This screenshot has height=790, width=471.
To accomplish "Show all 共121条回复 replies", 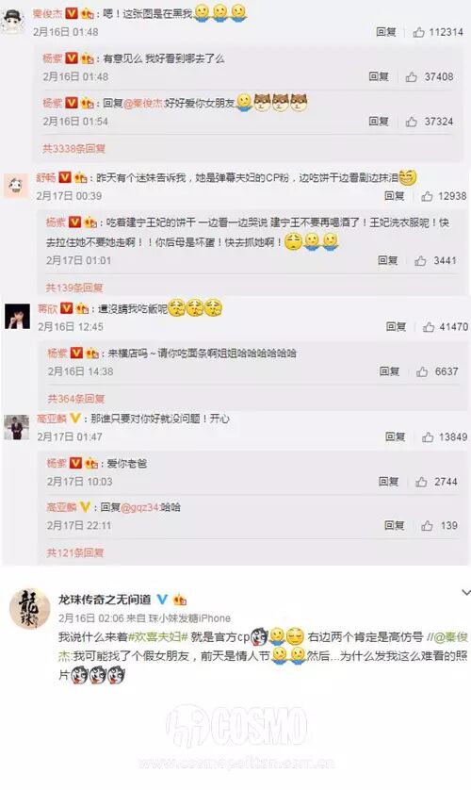I will 75,552.
